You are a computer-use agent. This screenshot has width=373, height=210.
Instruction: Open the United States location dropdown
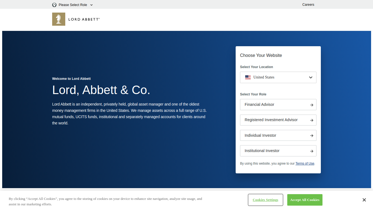pos(278,77)
